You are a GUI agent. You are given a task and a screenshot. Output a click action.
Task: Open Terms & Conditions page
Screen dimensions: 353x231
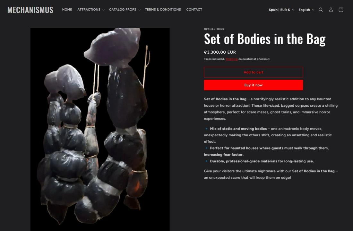click(x=163, y=9)
